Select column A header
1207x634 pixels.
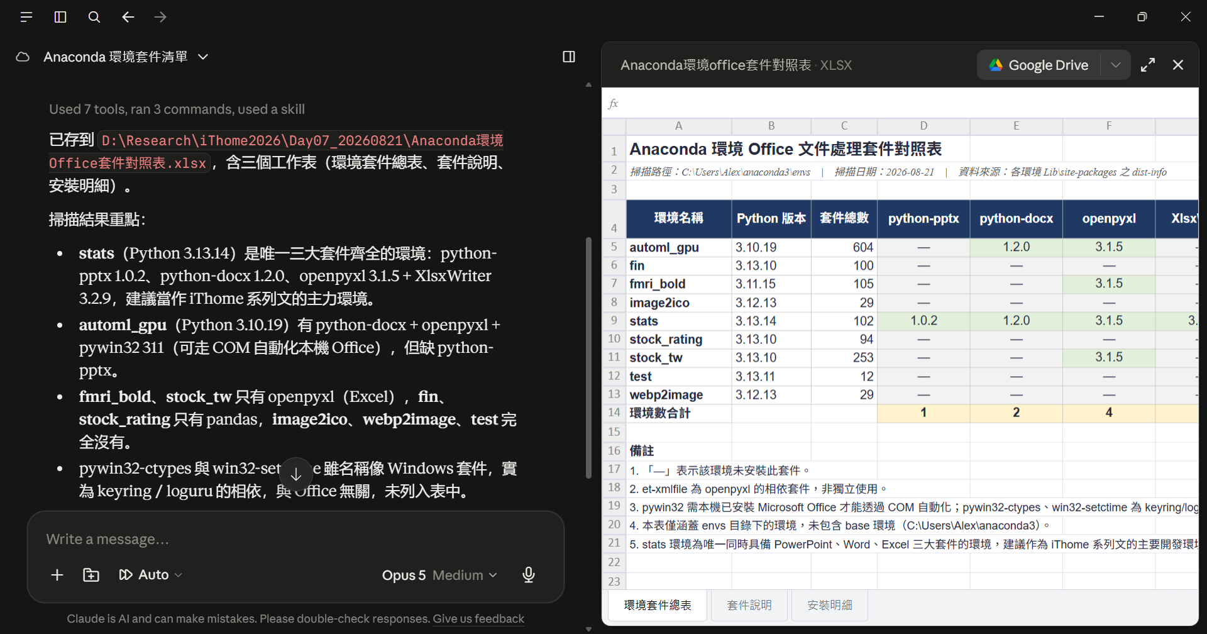pyautogui.click(x=679, y=126)
